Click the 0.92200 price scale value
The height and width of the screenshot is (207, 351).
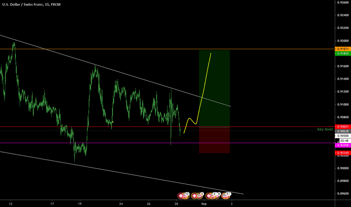pos(343,28)
